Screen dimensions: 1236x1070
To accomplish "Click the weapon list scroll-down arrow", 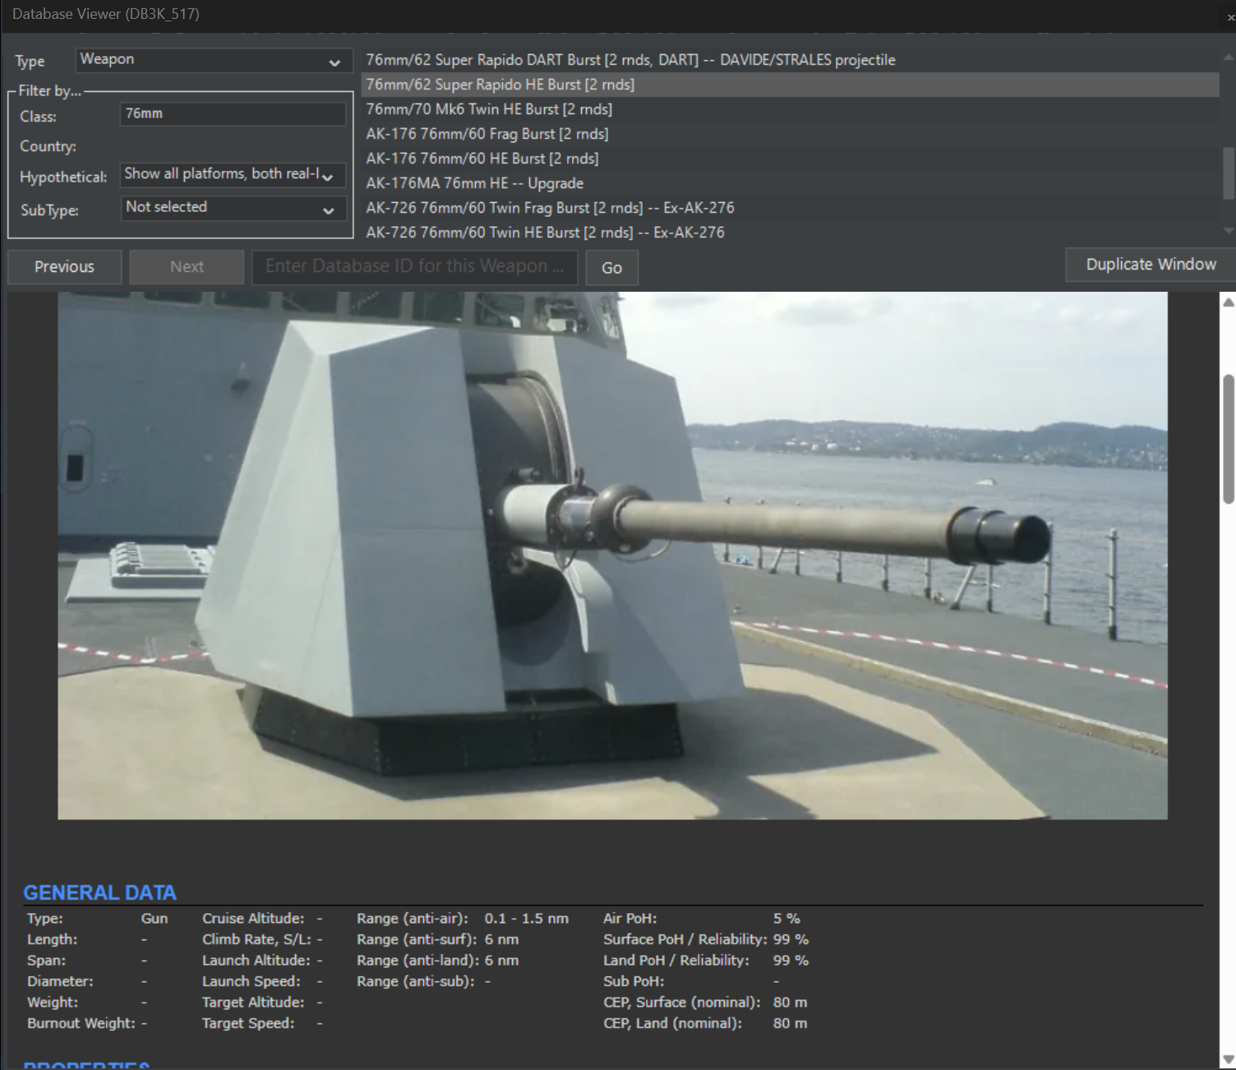I will pos(1229,231).
